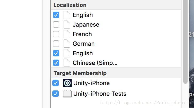Select the Japanese localization label
Screen dimensions: 194x108
tap(86, 25)
